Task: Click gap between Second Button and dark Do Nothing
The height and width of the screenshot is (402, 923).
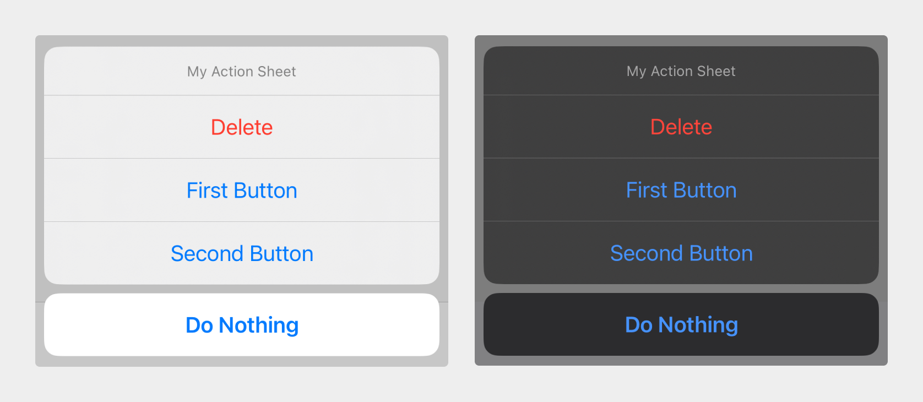Action: pyautogui.click(x=681, y=289)
